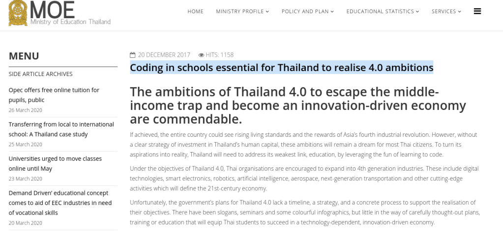Click the 20 December 2017 date text
This screenshot has width=503, height=231.
click(164, 55)
